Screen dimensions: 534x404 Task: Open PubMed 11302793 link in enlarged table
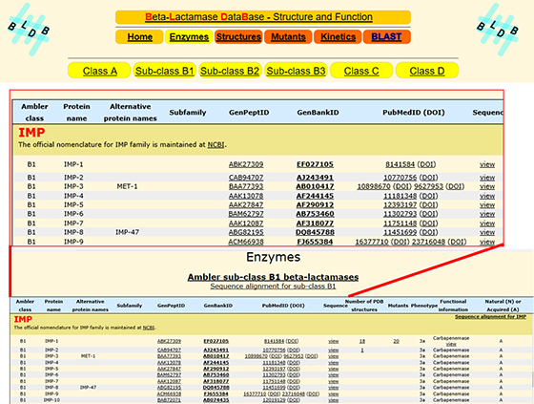(x=400, y=214)
